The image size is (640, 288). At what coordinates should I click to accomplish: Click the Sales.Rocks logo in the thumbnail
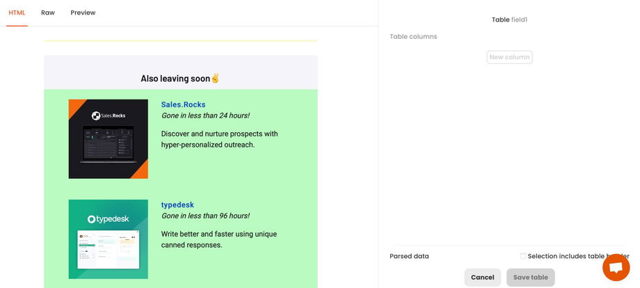tap(108, 115)
